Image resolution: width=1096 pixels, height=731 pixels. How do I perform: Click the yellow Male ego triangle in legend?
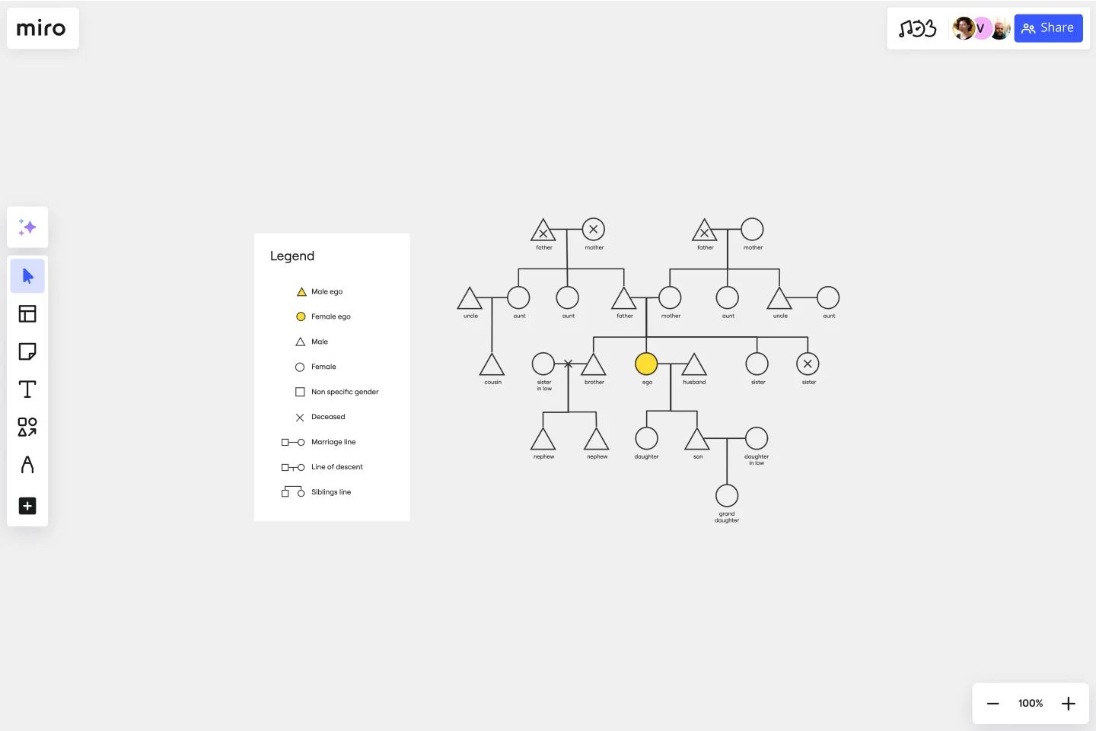(301, 291)
